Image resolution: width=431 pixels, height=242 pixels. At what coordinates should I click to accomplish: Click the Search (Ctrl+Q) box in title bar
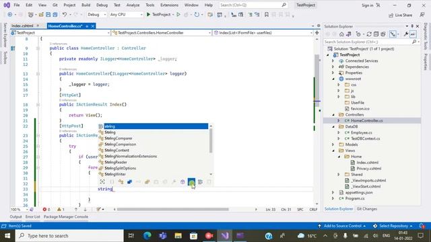click(253, 5)
